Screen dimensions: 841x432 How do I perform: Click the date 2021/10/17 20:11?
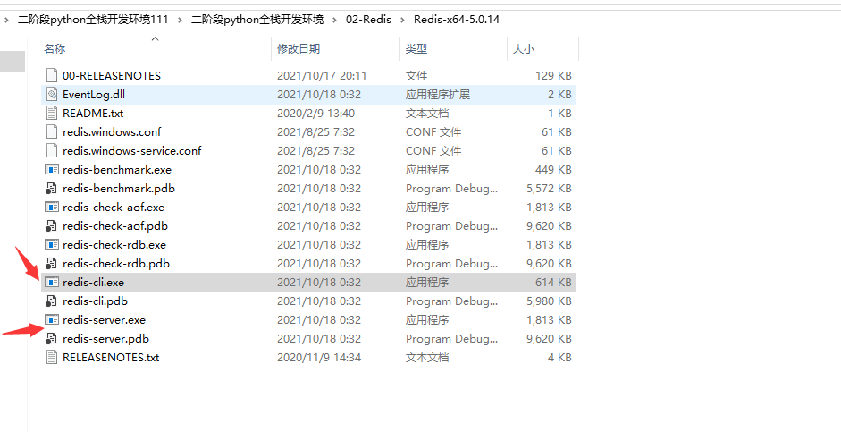coord(322,76)
